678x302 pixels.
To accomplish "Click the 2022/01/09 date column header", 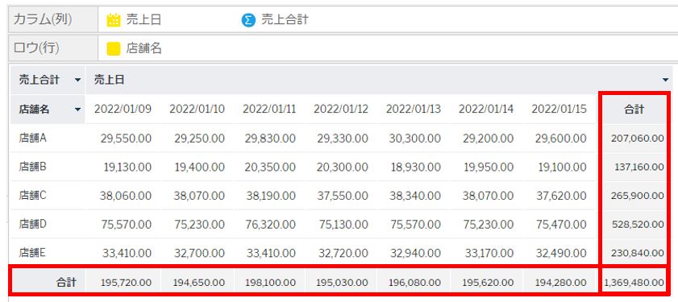I will click(123, 110).
